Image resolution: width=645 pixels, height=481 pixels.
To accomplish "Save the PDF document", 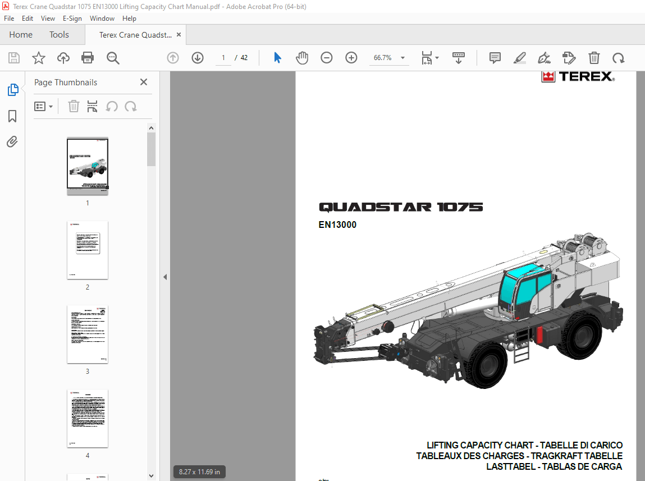I will pyautogui.click(x=13, y=57).
